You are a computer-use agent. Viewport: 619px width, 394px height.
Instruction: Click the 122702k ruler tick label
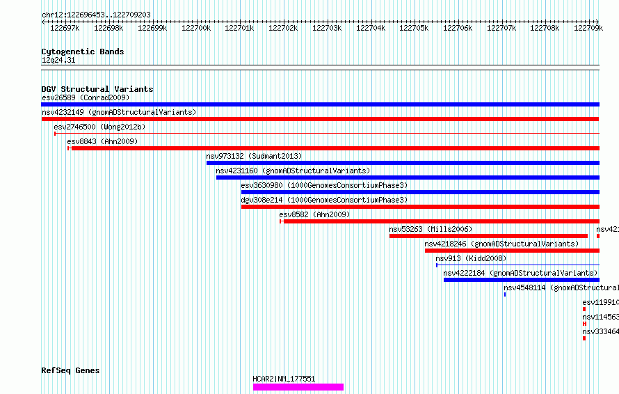point(283,28)
